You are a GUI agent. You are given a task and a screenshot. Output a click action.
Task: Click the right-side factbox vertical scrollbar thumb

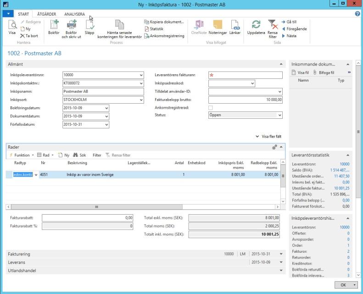point(358,132)
